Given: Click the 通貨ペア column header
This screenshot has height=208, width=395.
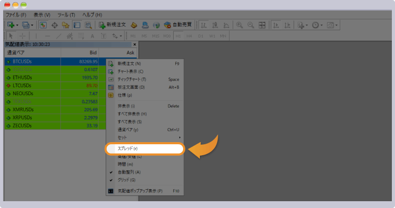Looking at the screenshot, I should click(x=33, y=53).
